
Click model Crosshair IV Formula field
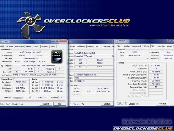(x=91, y=56)
